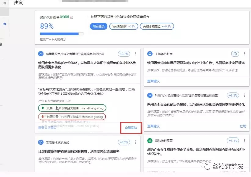Click the 采用标准投放方式 sync icon
This screenshot has width=251, height=177.
41,142
